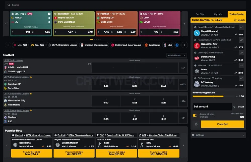Click the Bayern Munich football icon
The width and height of the screenshot is (251, 162).
coord(58,145)
